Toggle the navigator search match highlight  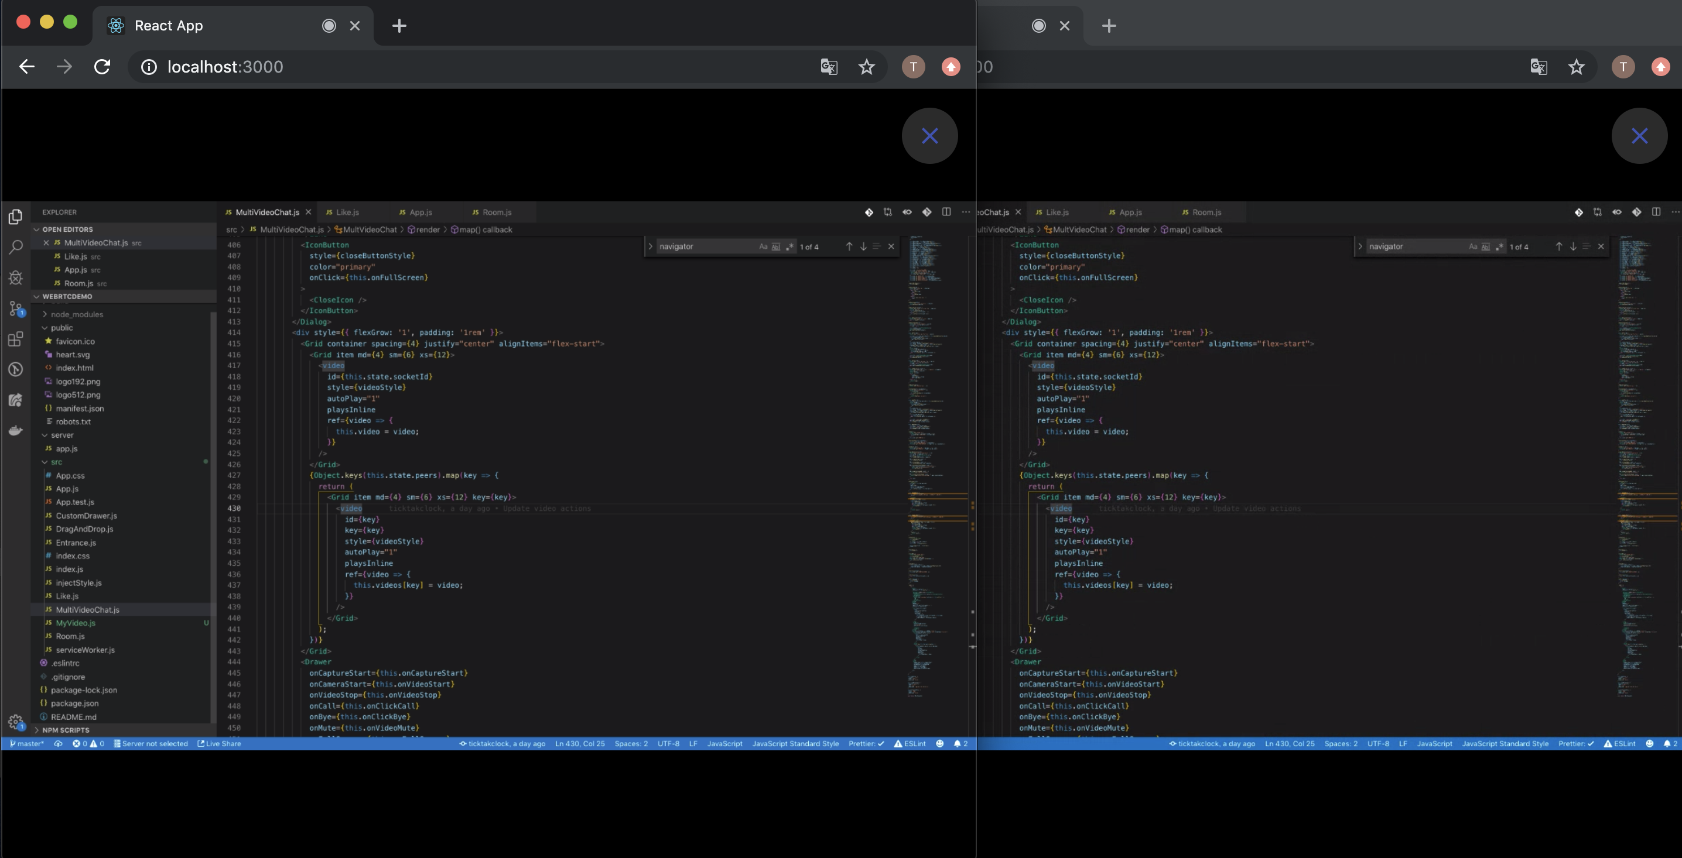[876, 246]
